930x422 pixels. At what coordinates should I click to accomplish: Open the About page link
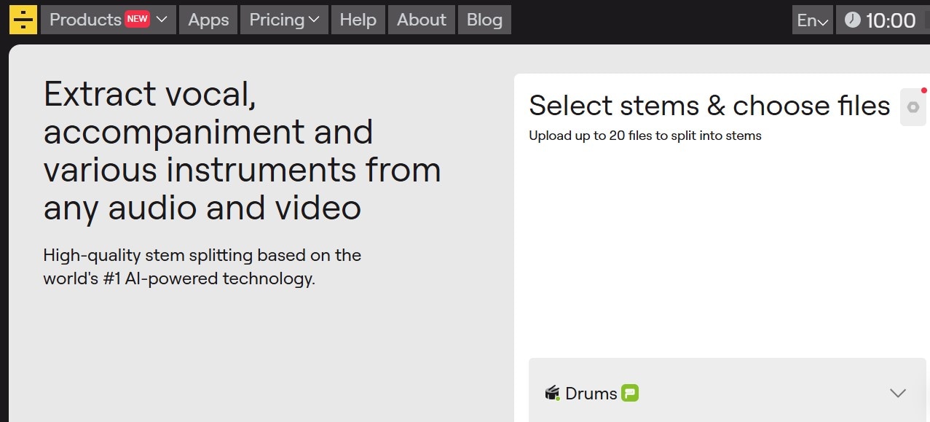(422, 20)
